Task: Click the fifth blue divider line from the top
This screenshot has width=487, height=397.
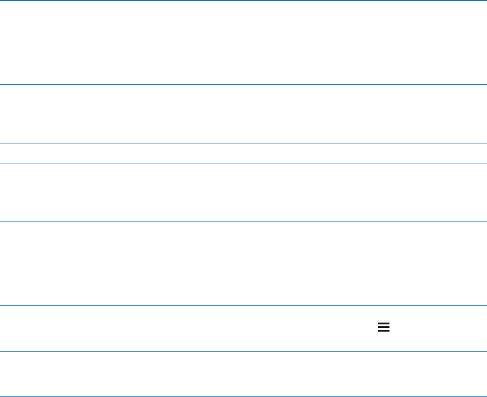Action: (x=243, y=221)
